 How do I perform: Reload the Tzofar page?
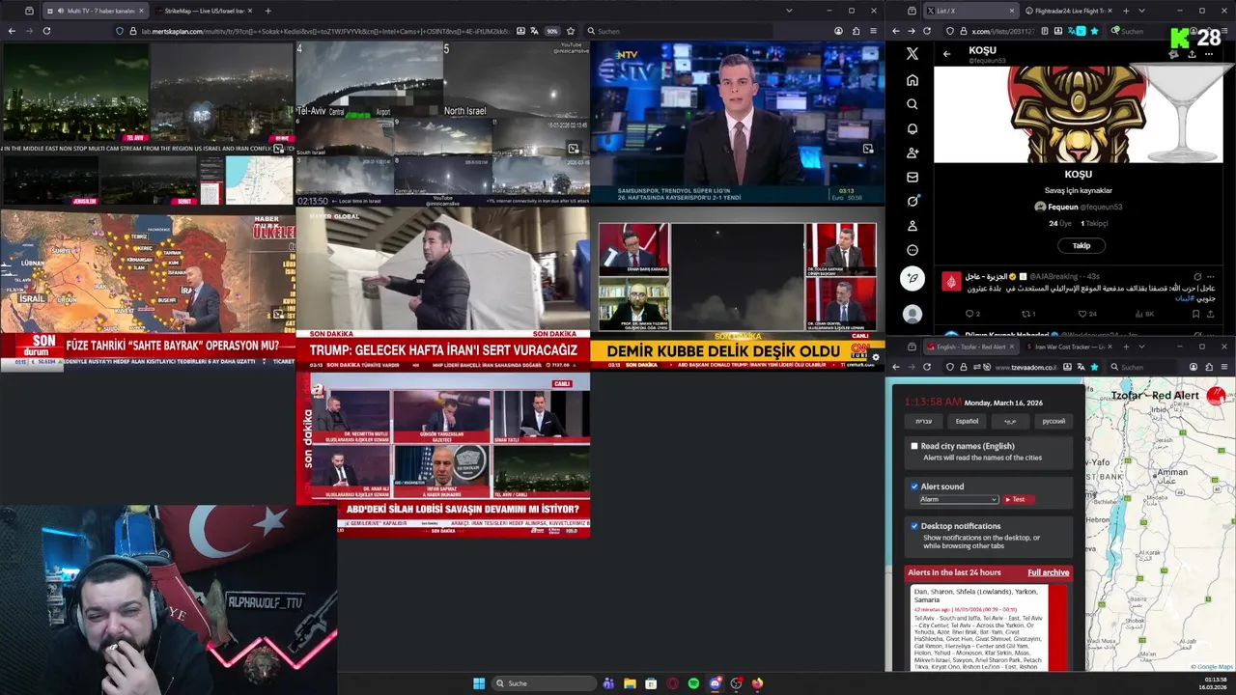tap(927, 367)
